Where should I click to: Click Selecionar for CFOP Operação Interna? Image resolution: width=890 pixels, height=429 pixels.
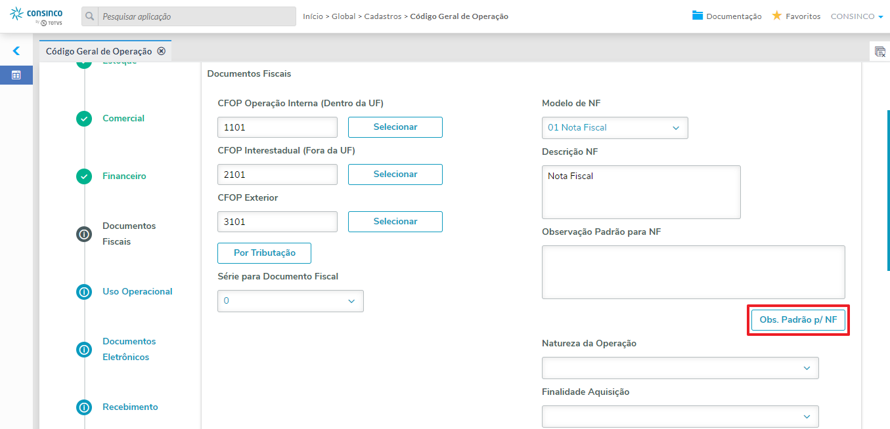click(395, 127)
